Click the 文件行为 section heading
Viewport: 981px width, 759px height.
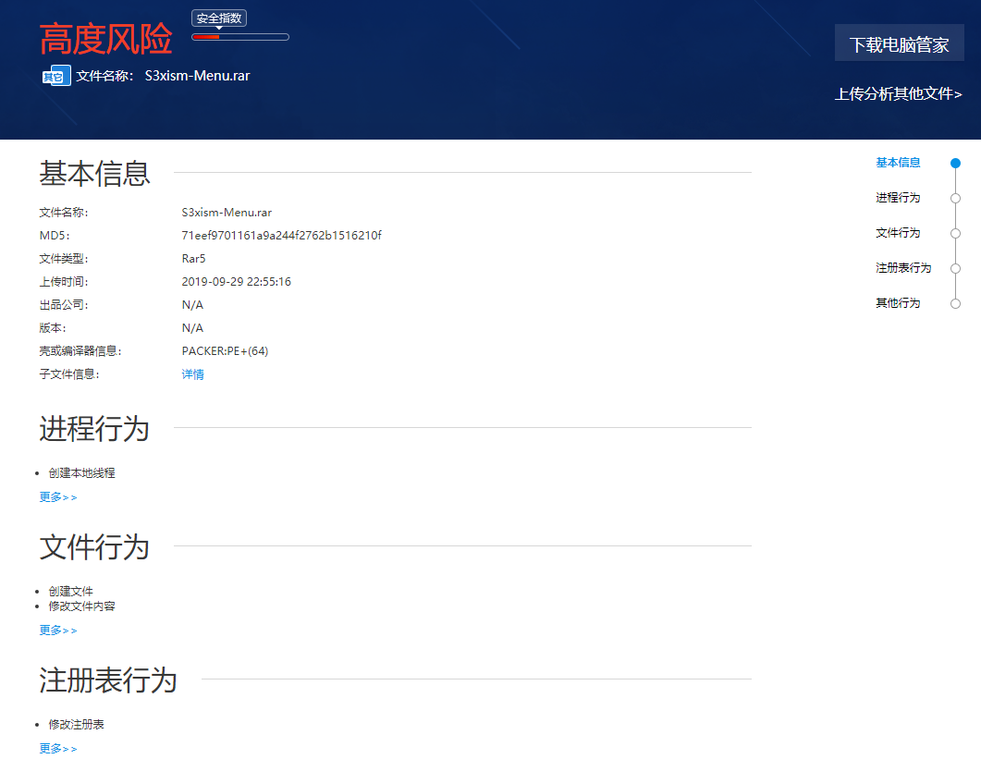pyautogui.click(x=94, y=547)
